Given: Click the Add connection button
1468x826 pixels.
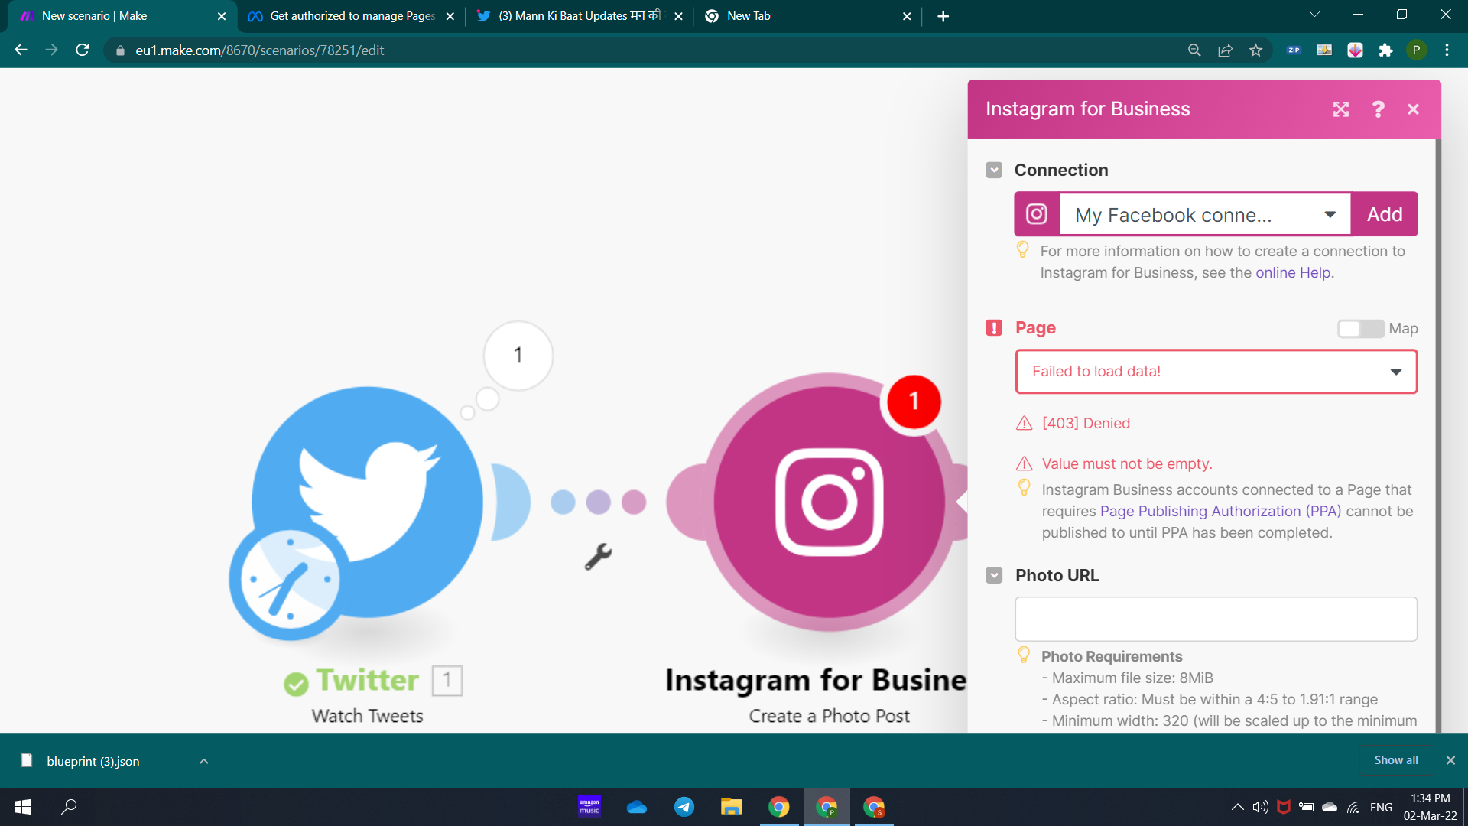Looking at the screenshot, I should coord(1384,215).
